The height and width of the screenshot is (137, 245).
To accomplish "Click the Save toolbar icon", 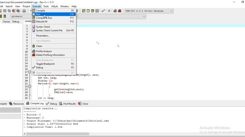I will tap(5, 11).
